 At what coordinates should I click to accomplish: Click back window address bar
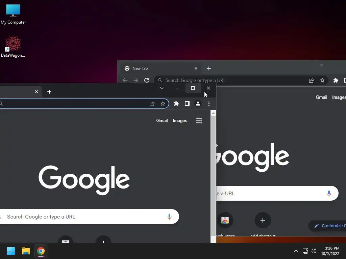pos(241,80)
